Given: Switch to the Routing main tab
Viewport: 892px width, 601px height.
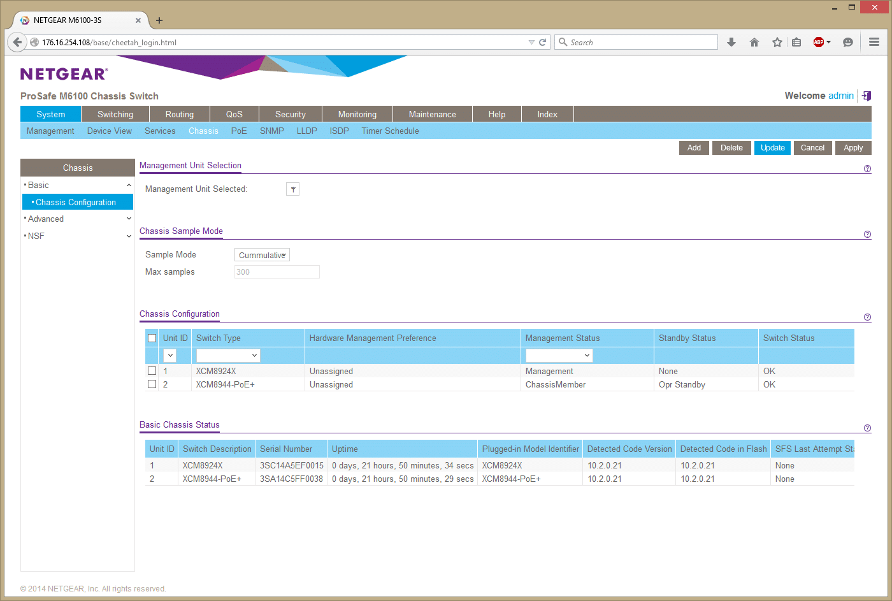Looking at the screenshot, I should coord(180,114).
